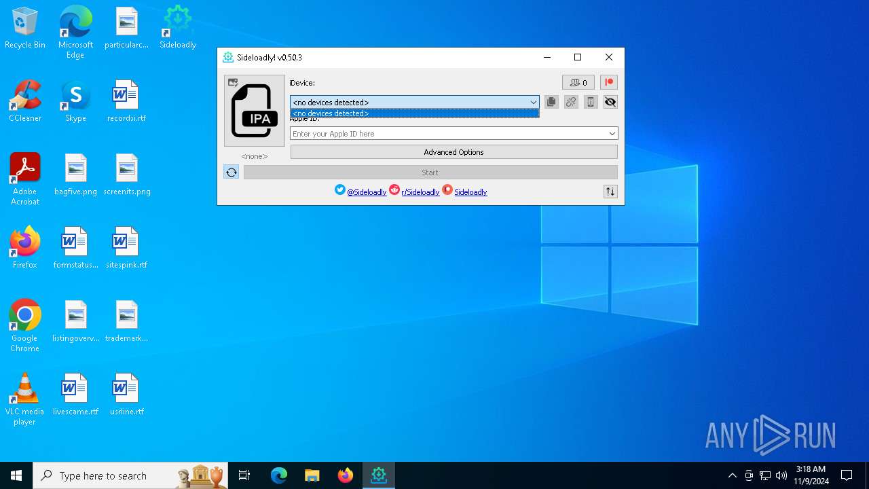Open the Patreon supporters count button

578,83
